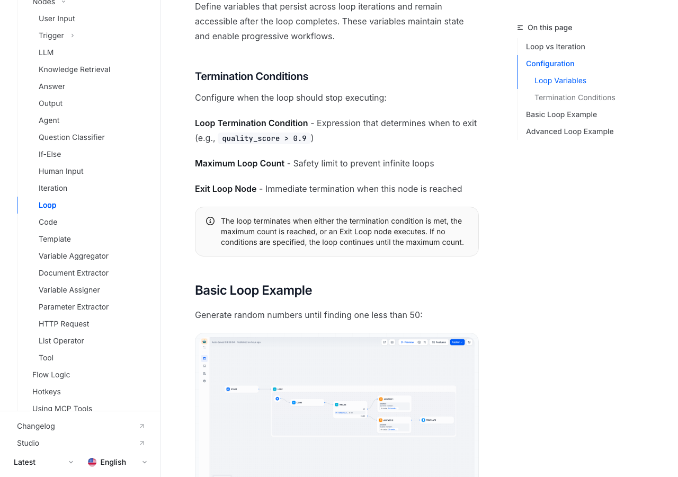Screen dimensions: 678x477
Task: Click the info icon in the callout box
Action: tap(210, 221)
